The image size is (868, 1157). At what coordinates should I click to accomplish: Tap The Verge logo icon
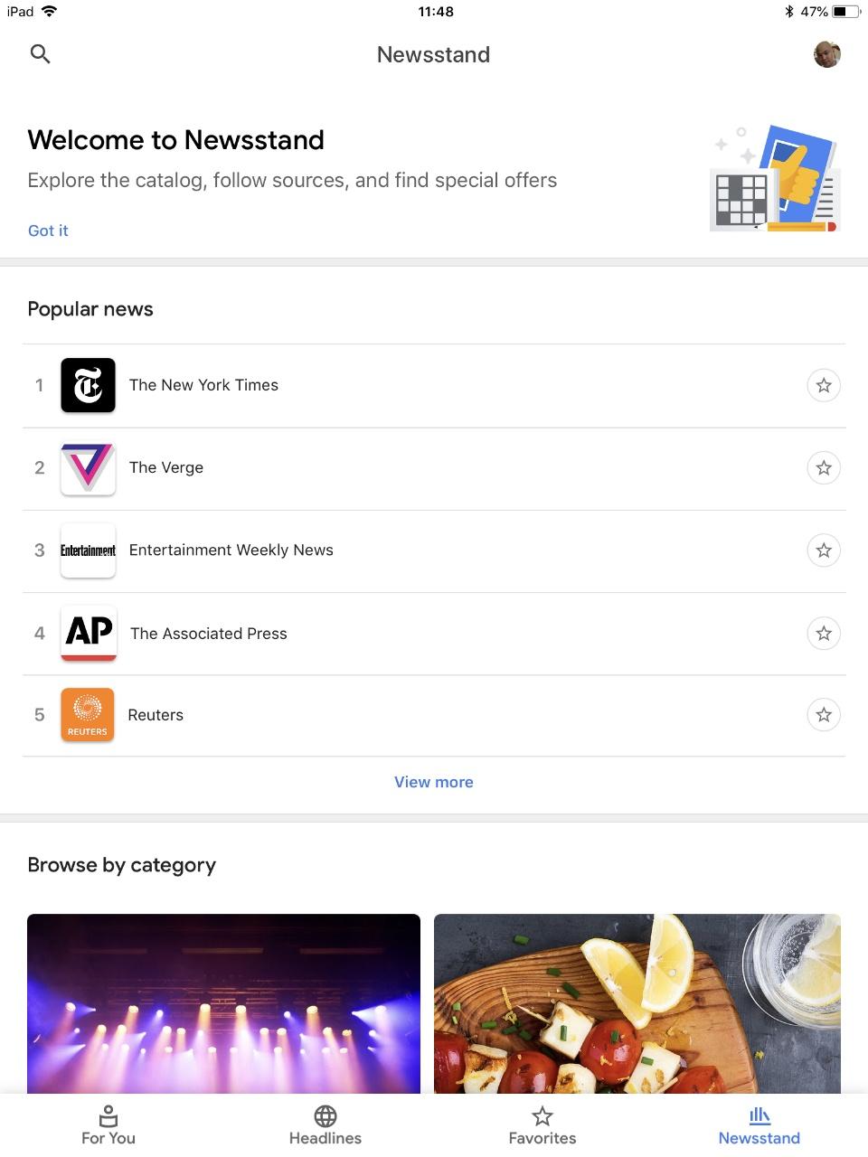pyautogui.click(x=88, y=468)
